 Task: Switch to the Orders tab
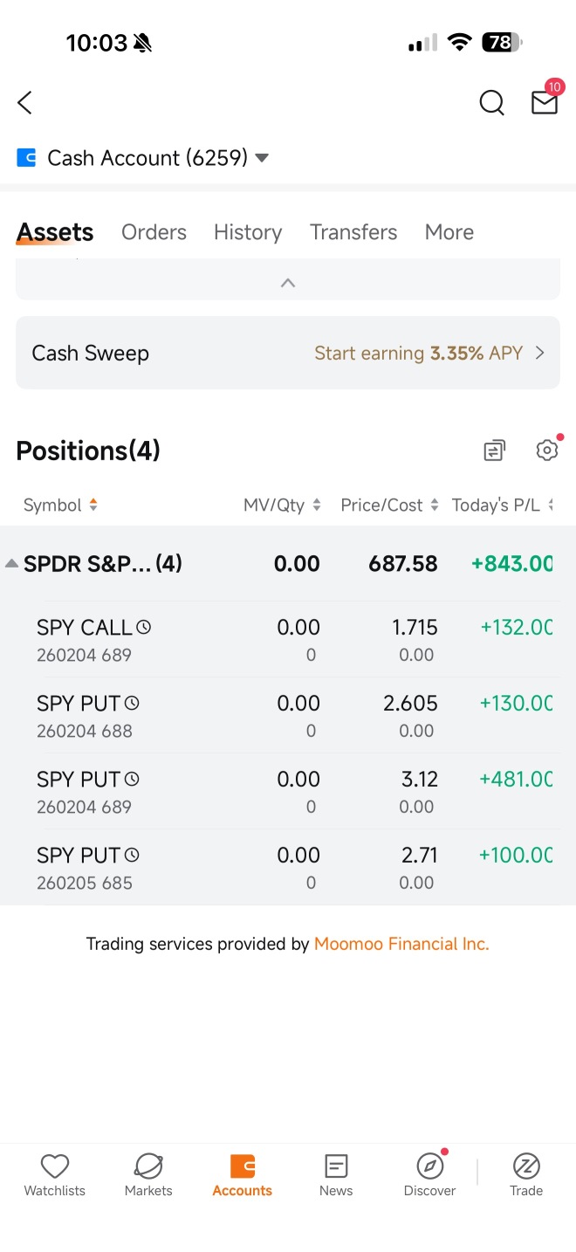pyautogui.click(x=154, y=232)
